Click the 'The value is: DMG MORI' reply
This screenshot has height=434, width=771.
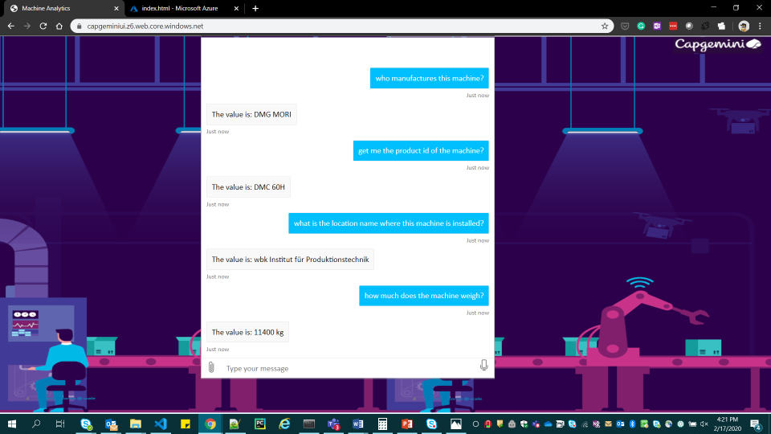point(251,114)
